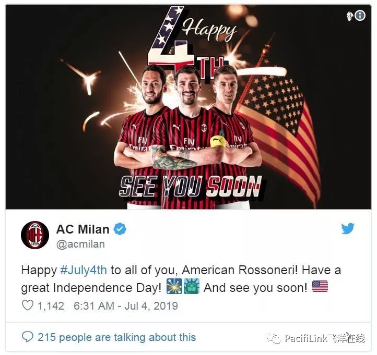This screenshot has width=377, height=355.
Task: Click the 1,142 likes count
Action: pyautogui.click(x=51, y=306)
